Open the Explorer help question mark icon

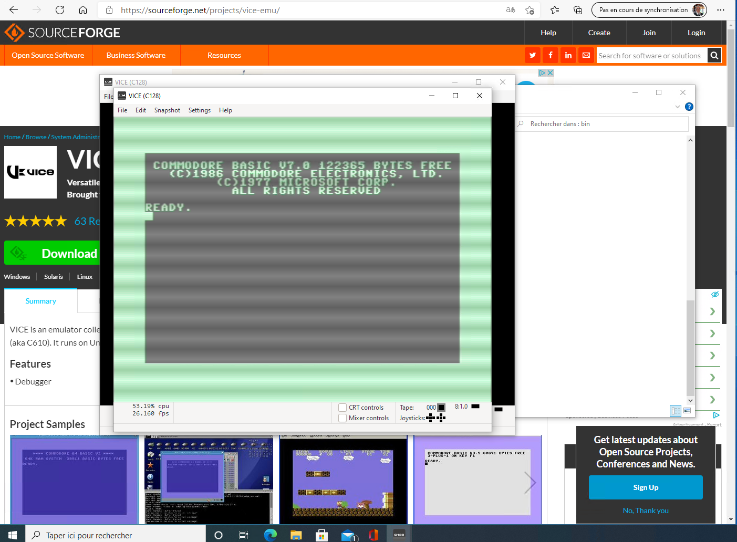click(x=689, y=107)
